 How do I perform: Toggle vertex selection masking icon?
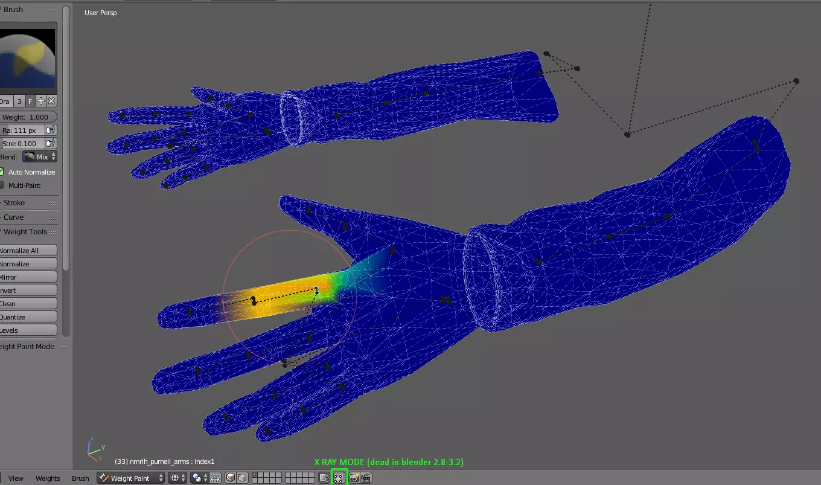[x=242, y=478]
